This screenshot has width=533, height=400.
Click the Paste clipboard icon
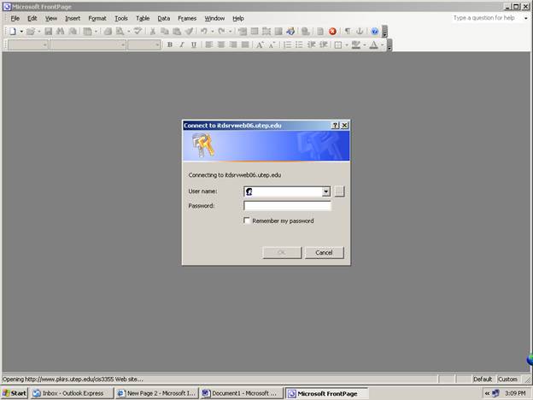click(177, 32)
